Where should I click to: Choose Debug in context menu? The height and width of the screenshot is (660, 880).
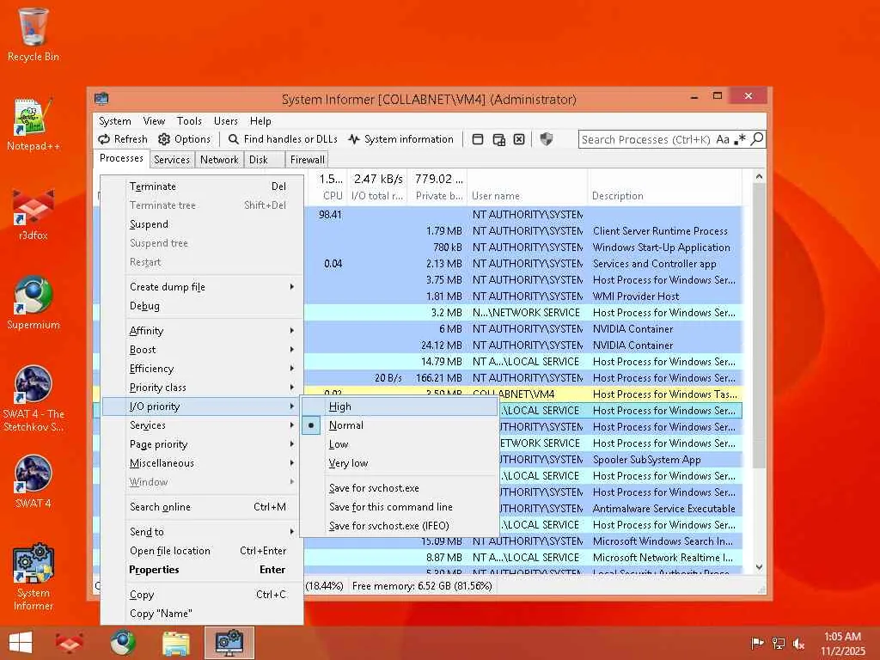coord(203,306)
